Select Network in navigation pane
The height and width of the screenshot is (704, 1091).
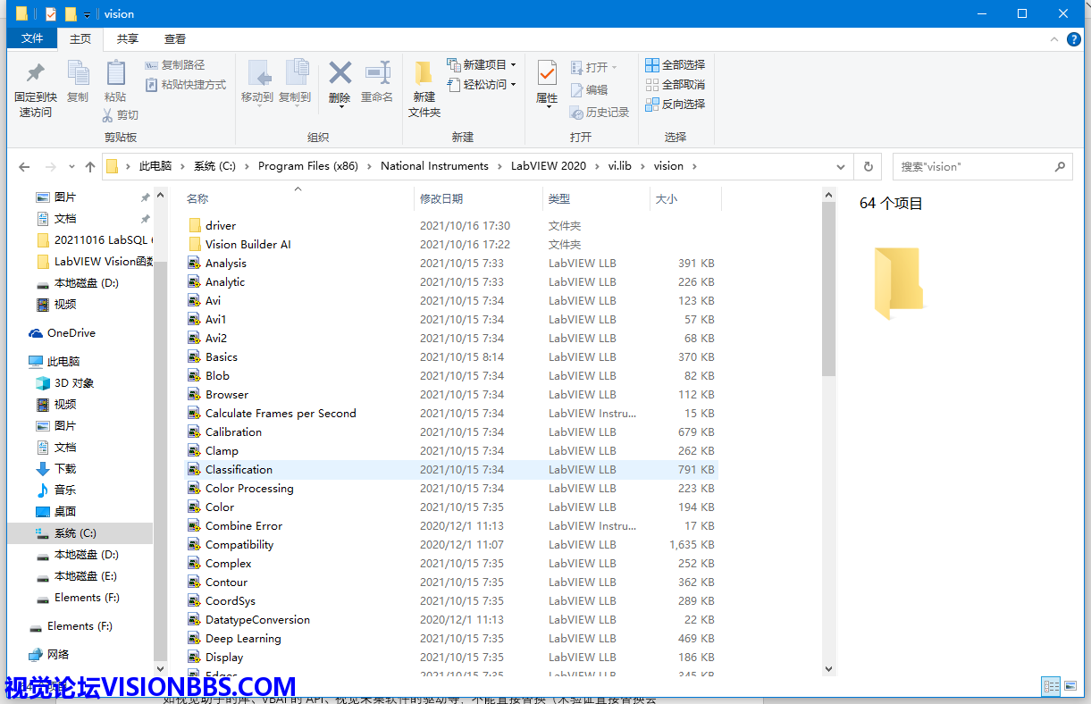(58, 654)
